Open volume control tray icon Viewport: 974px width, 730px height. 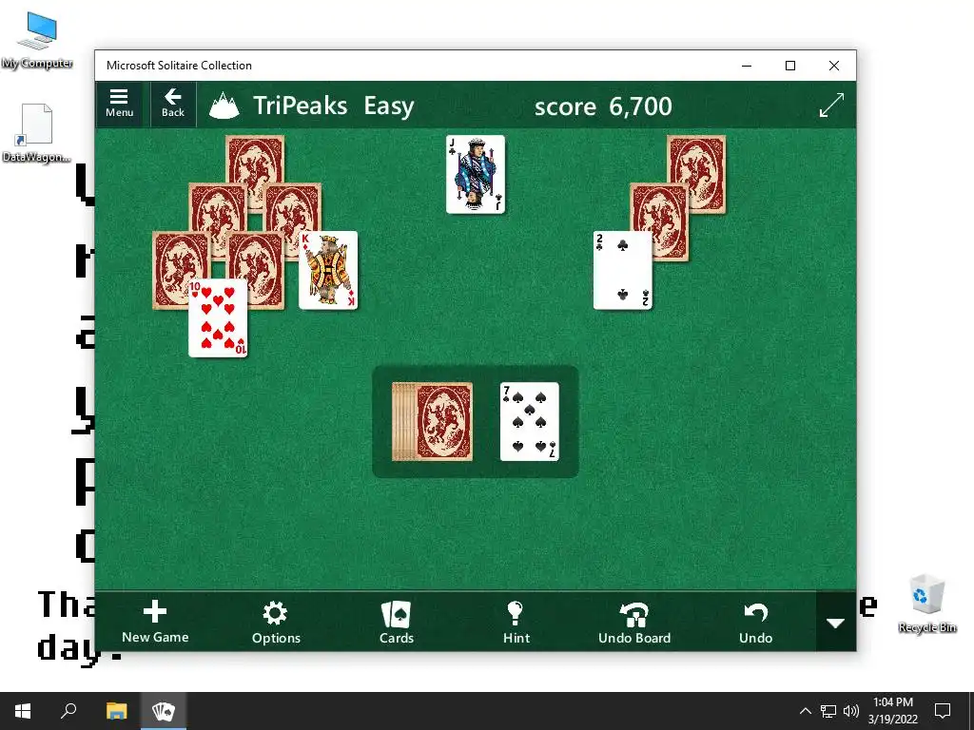(x=851, y=711)
